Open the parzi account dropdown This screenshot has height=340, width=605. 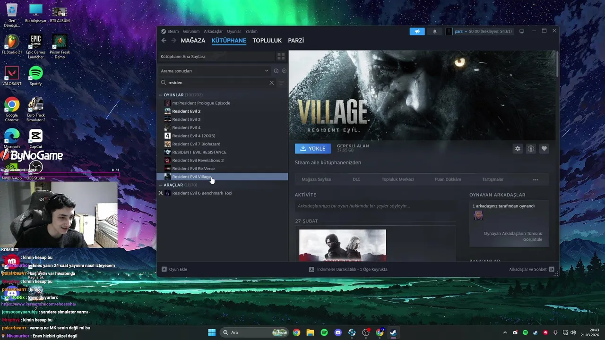click(460, 31)
